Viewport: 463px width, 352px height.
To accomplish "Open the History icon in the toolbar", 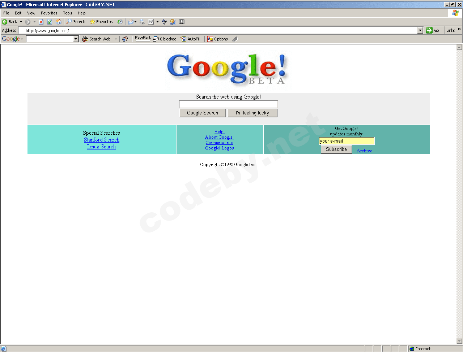I will pyautogui.click(x=120, y=22).
